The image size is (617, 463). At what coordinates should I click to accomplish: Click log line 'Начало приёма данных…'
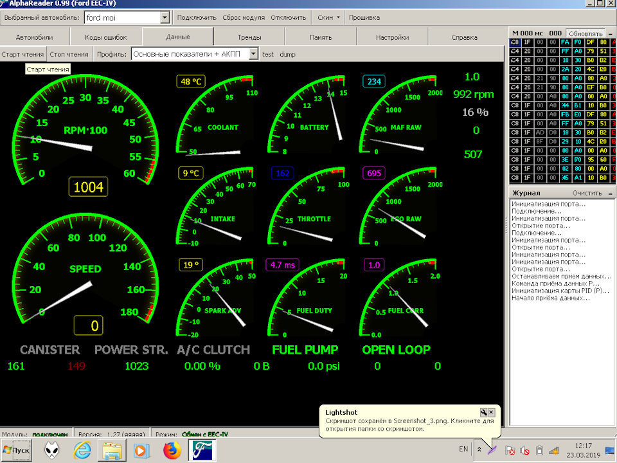tap(551, 298)
